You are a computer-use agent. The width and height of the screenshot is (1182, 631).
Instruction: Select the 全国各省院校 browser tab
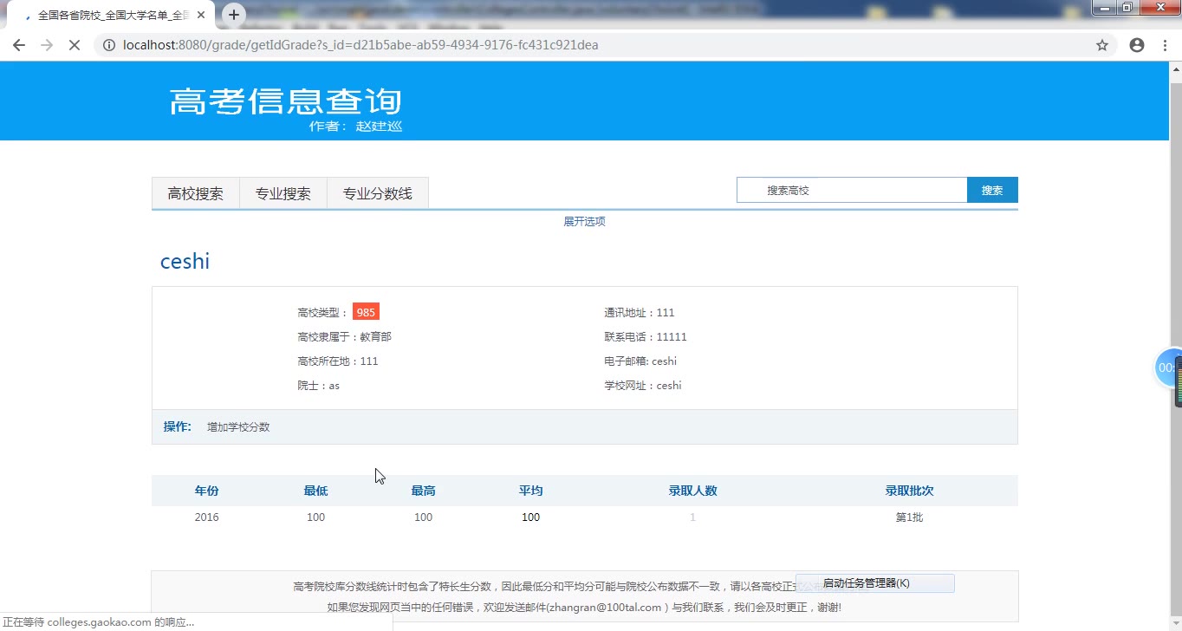pos(109,16)
